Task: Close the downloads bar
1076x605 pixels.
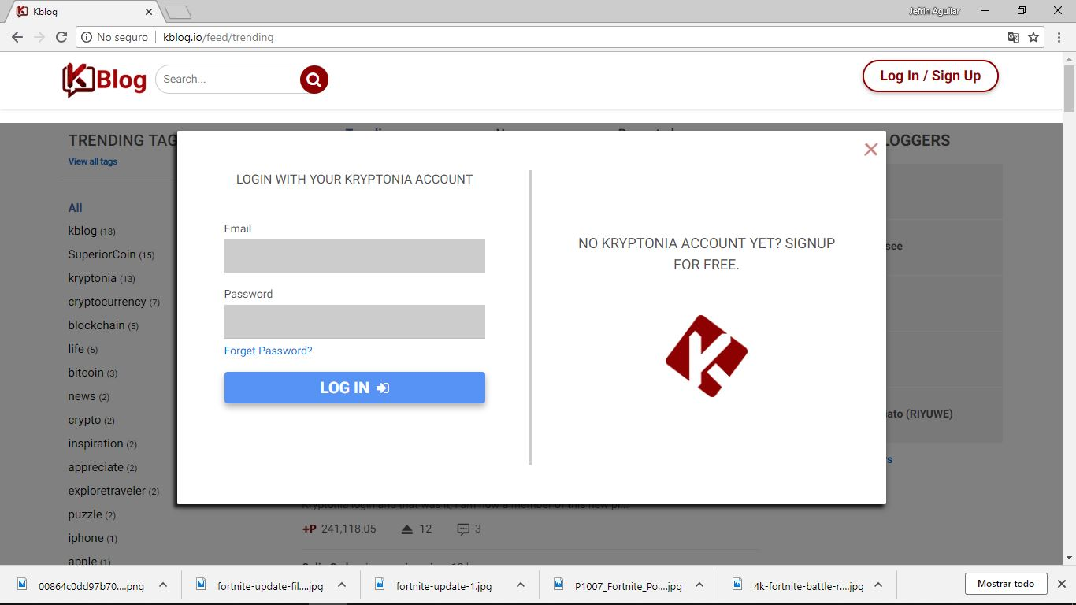Action: tap(1061, 584)
